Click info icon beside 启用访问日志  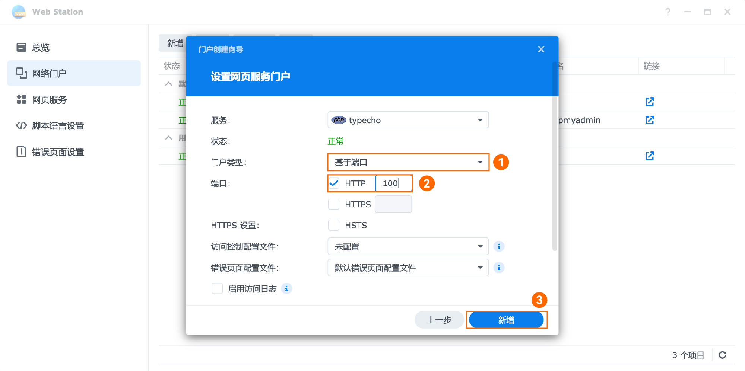[286, 289]
